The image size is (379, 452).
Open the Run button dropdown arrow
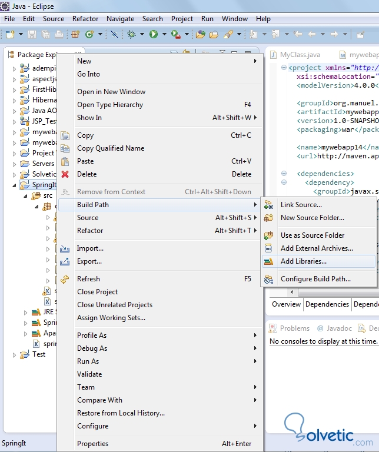tap(164, 34)
